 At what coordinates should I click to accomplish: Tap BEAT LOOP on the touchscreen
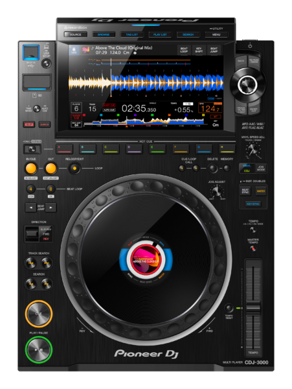[184, 50]
